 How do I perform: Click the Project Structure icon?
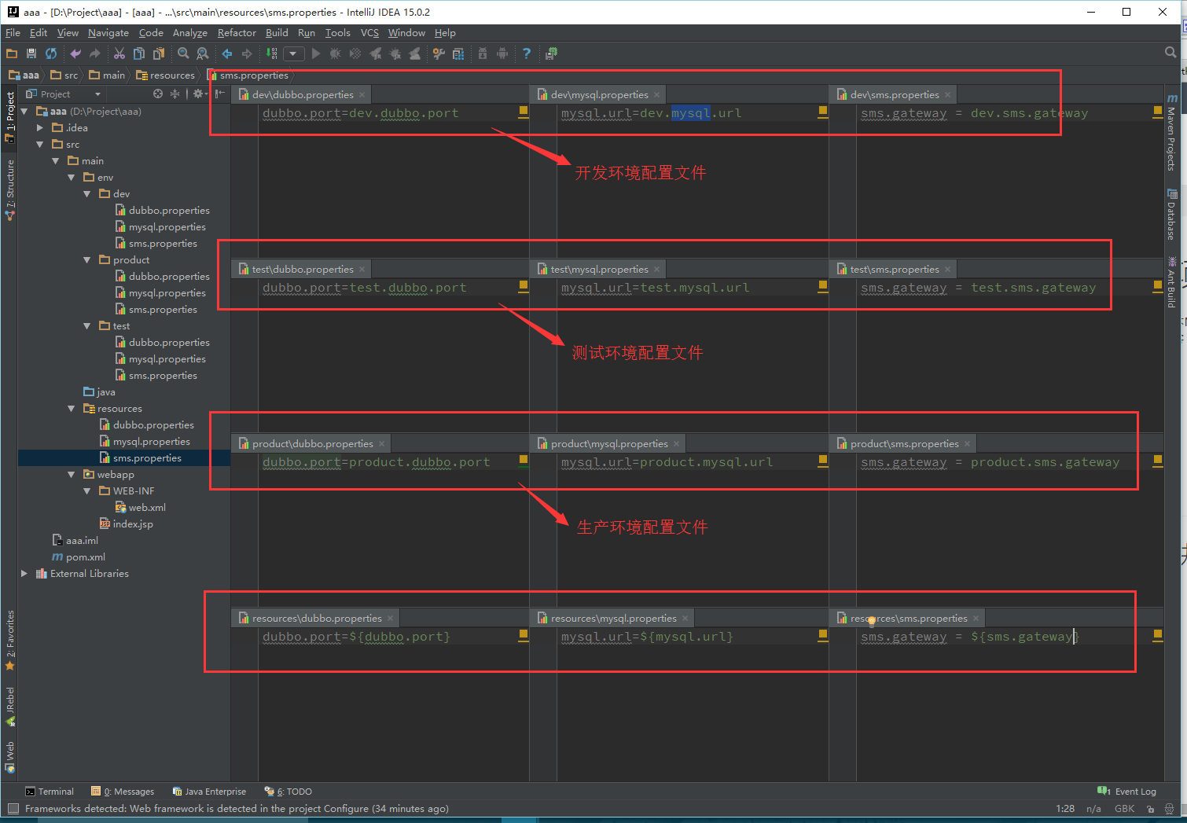458,53
